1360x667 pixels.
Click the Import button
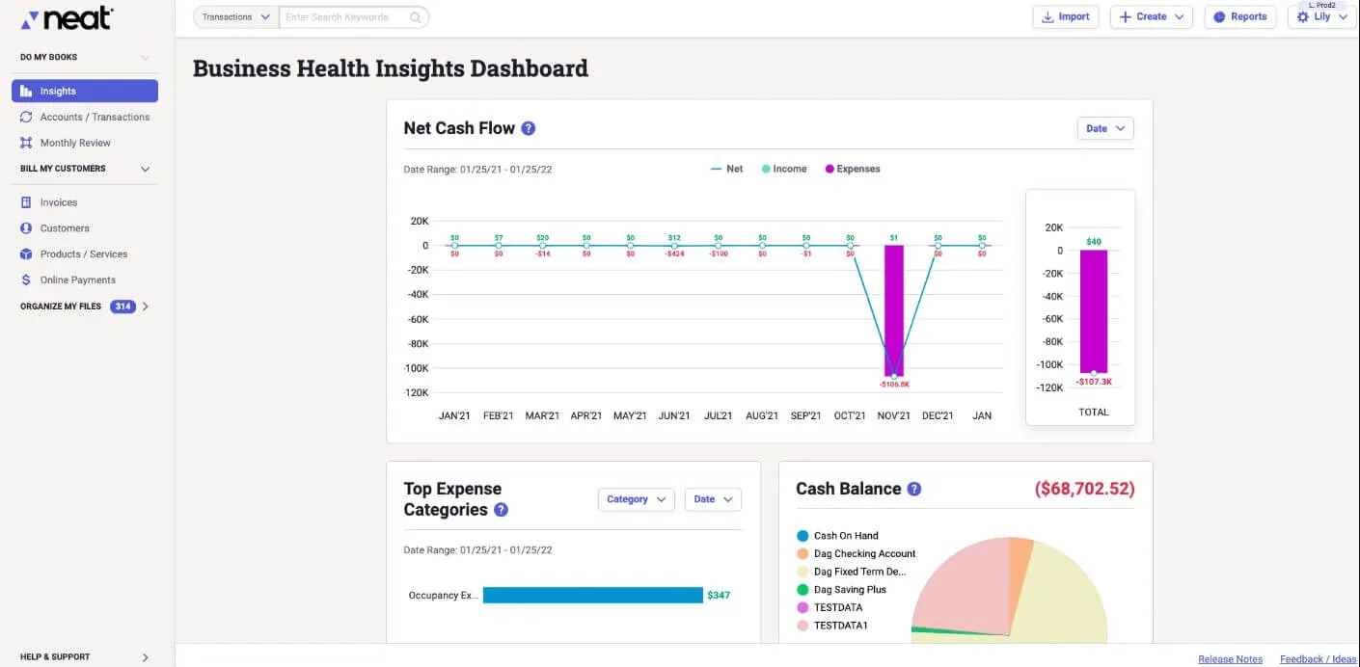pos(1065,17)
